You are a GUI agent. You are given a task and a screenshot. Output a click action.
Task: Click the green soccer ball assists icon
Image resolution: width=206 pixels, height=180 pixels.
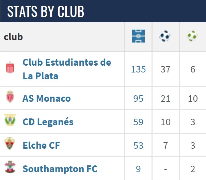point(192,36)
